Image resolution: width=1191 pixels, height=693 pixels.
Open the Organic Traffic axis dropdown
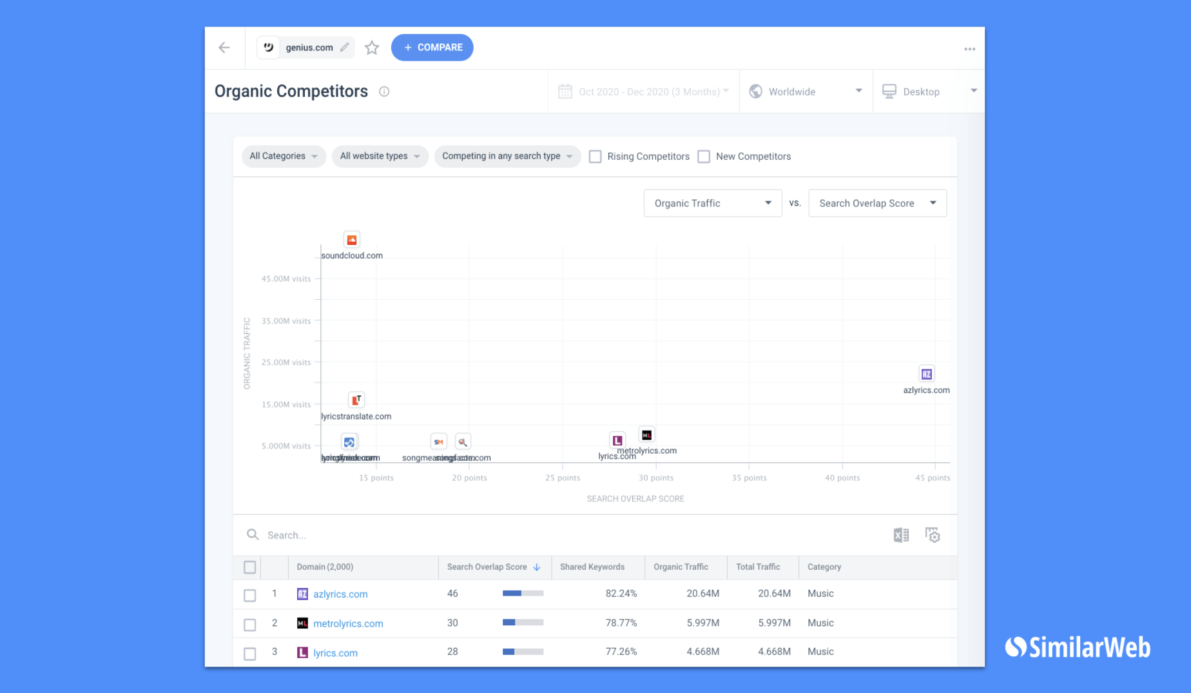point(712,202)
